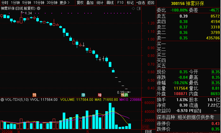This screenshot has height=133, width=221.
Task: Expand the 更多 periods menu
Action: point(64,3)
